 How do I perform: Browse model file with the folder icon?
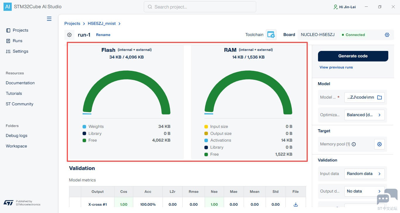(x=380, y=97)
